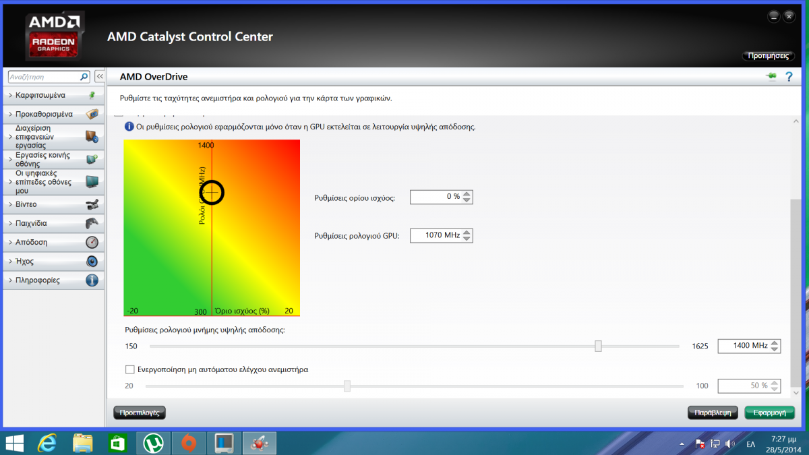Image resolution: width=809 pixels, height=455 pixels.
Task: Open File Explorer from the taskbar
Action: [x=82, y=443]
